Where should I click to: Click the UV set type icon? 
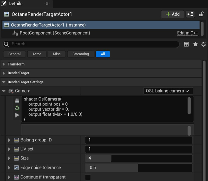(16, 149)
